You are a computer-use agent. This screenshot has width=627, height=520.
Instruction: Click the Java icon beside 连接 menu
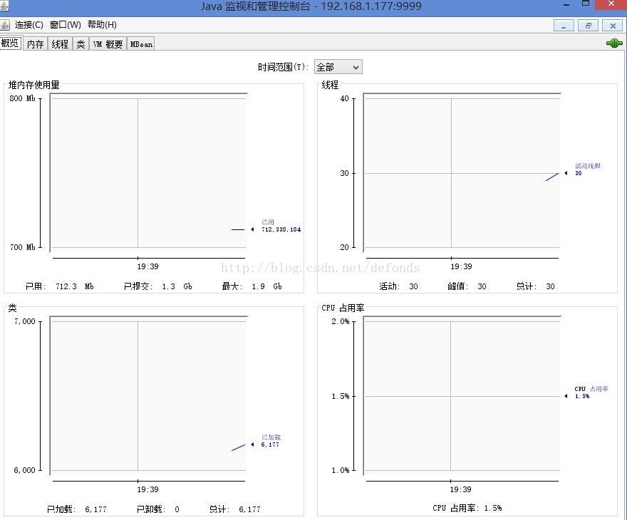5,25
